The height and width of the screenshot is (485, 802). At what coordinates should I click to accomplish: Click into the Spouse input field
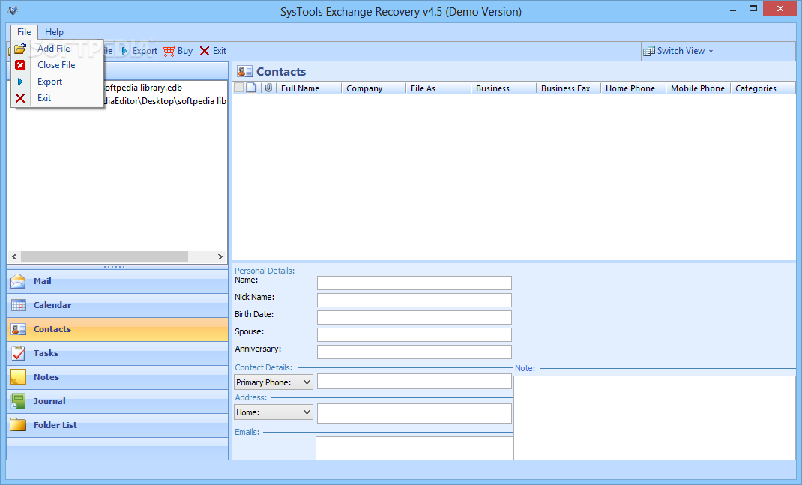(x=414, y=334)
